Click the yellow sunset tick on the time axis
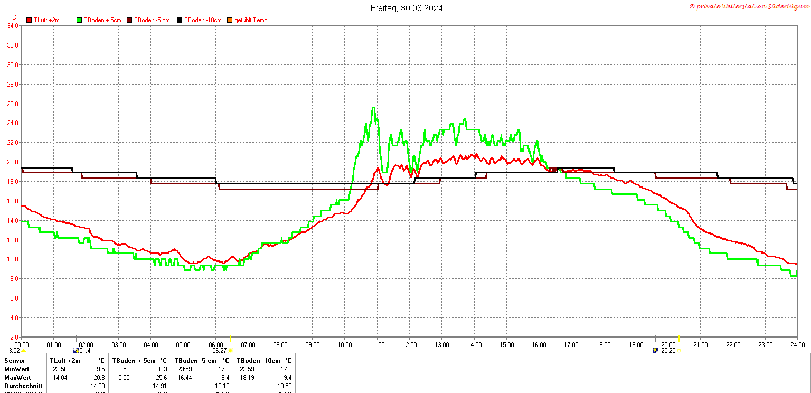The height and width of the screenshot is (393, 811). pyautogui.click(x=679, y=338)
